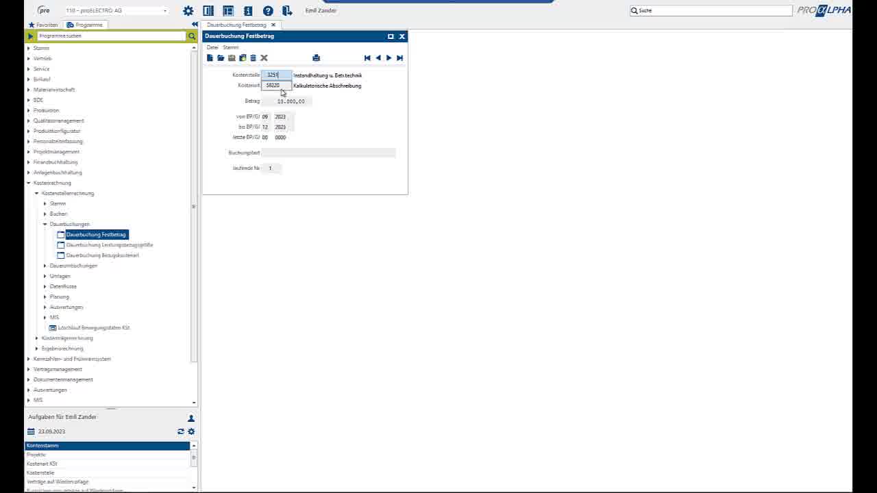Open the Stamm menu in Dauerbuchung window

coord(231,47)
